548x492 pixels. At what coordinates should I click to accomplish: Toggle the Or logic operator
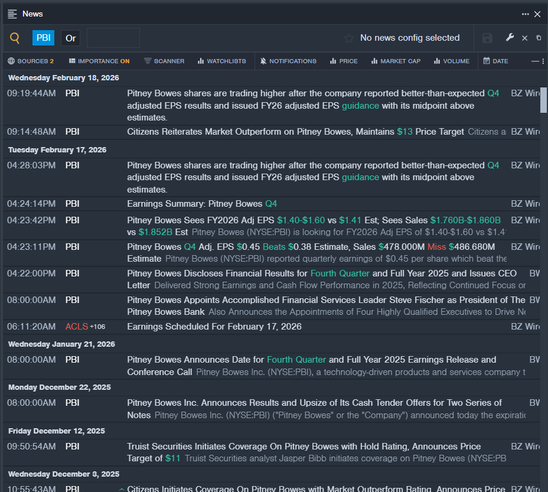pyautogui.click(x=70, y=38)
